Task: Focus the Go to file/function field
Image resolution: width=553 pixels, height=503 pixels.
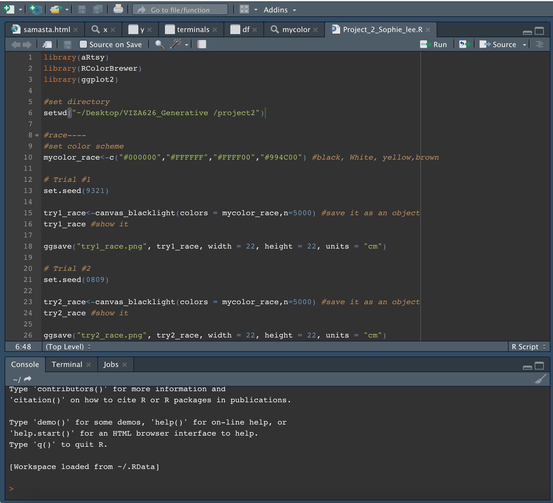Action: 180,10
